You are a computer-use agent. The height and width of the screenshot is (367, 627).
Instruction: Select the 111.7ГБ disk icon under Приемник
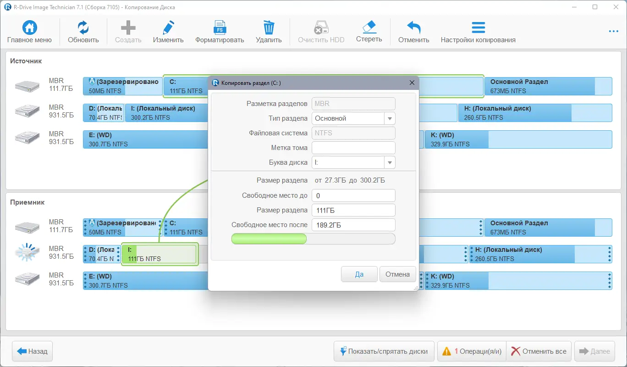coord(27,227)
